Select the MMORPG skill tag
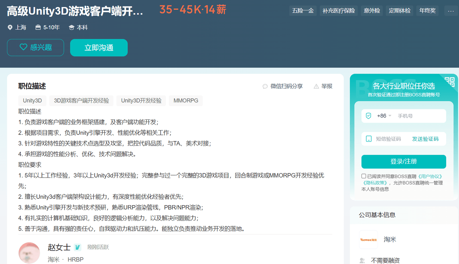This screenshot has height=264, width=459. click(186, 100)
